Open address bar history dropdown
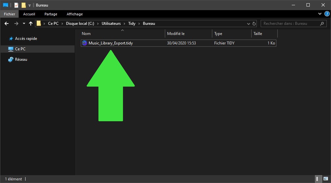The width and height of the screenshot is (331, 183). click(249, 24)
